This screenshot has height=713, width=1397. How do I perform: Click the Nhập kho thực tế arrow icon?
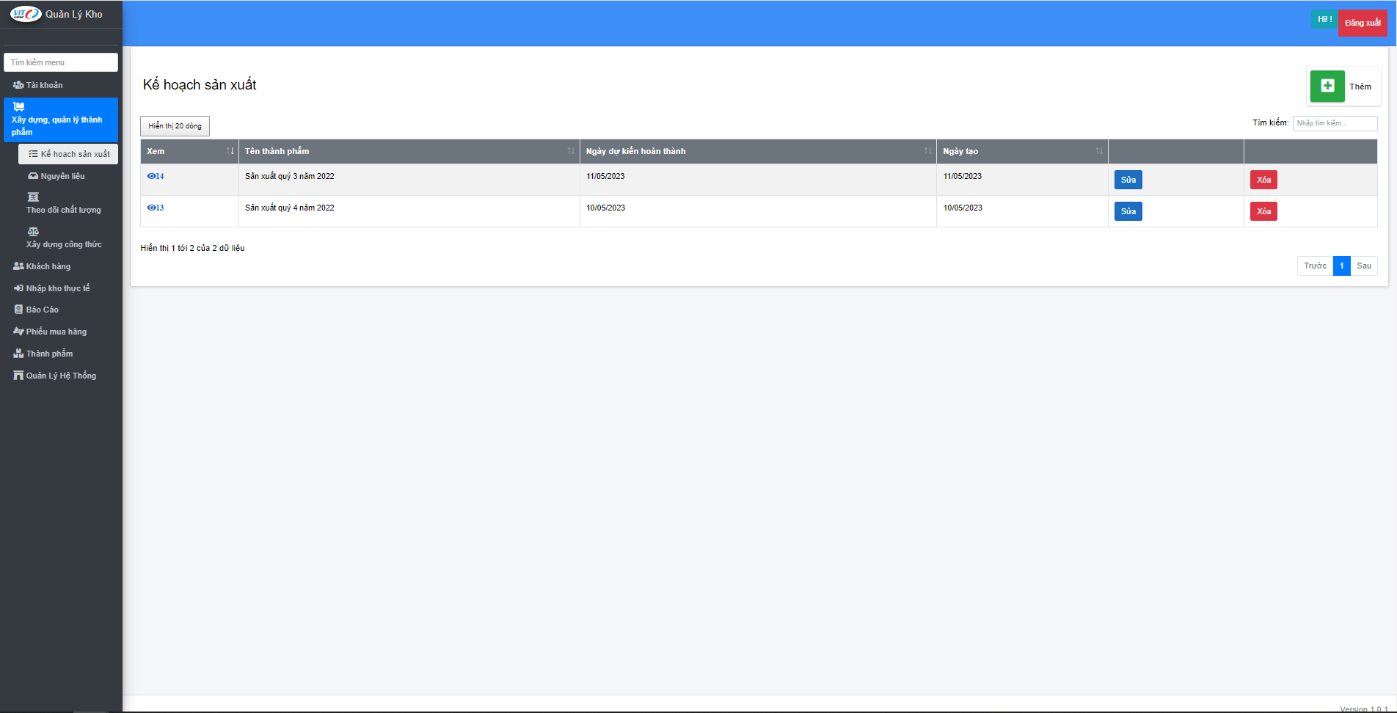18,288
